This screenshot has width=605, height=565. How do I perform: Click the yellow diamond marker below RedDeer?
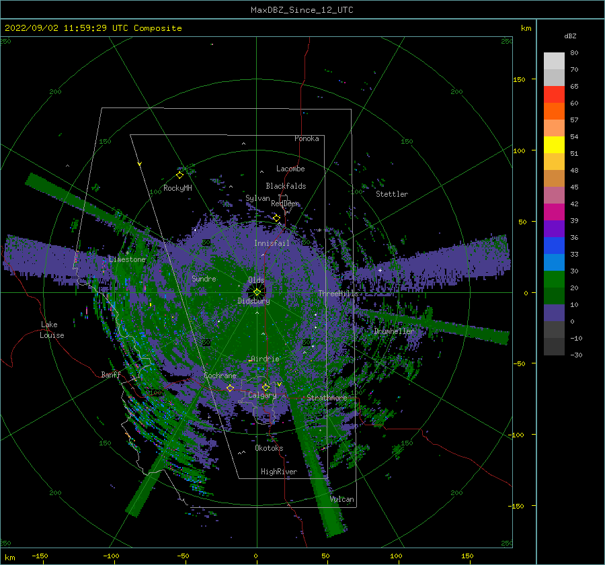(277, 218)
